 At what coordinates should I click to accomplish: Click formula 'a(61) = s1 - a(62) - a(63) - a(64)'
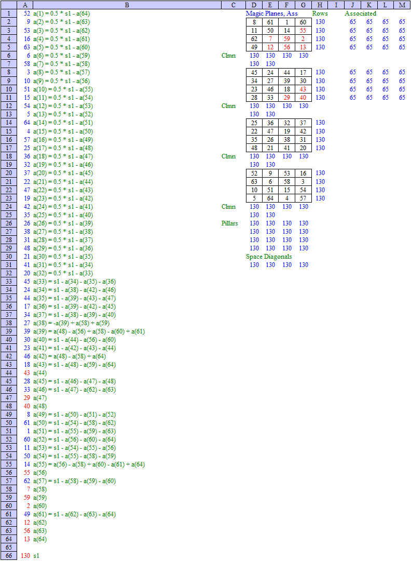click(x=74, y=514)
